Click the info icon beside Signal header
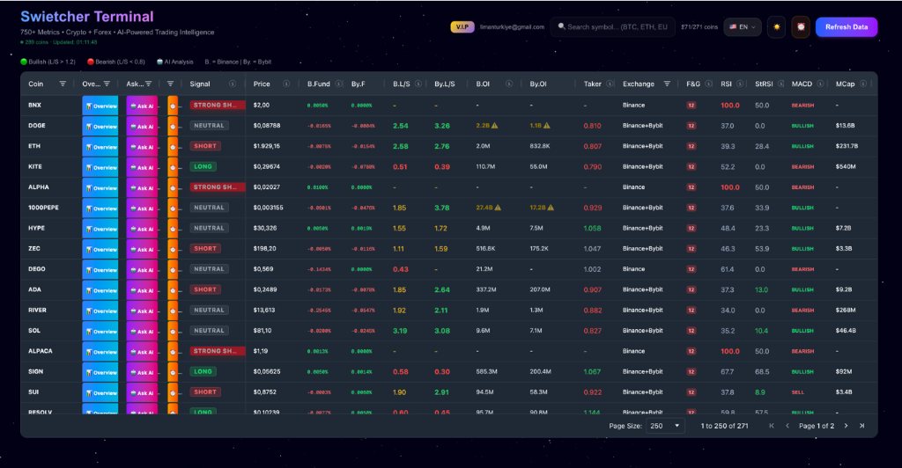This screenshot has width=902, height=468. coord(233,84)
